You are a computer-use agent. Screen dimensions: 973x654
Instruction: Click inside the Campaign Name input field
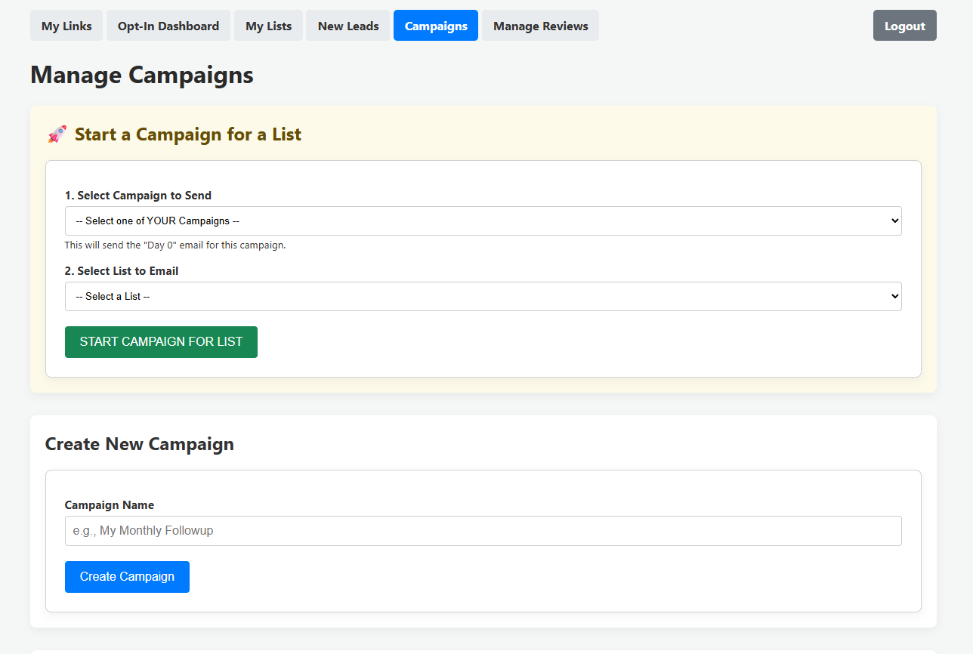[483, 530]
